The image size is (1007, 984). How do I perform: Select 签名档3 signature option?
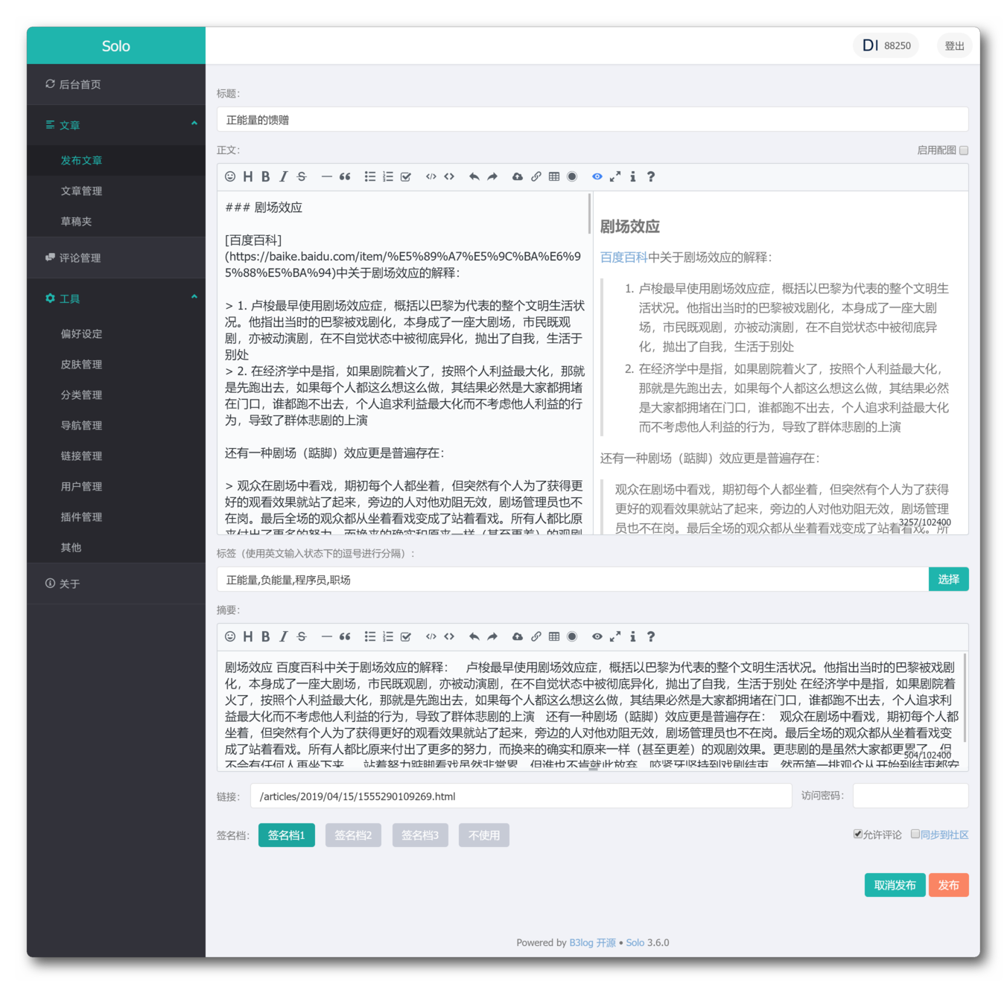421,835
